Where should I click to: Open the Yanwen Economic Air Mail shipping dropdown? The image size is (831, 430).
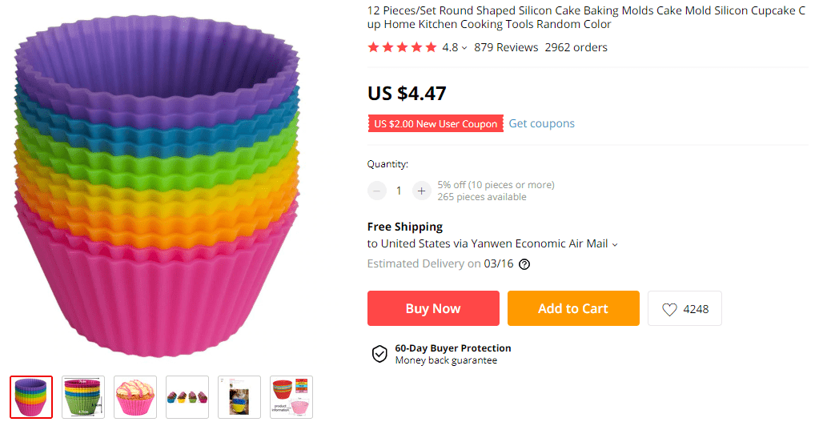(x=615, y=244)
